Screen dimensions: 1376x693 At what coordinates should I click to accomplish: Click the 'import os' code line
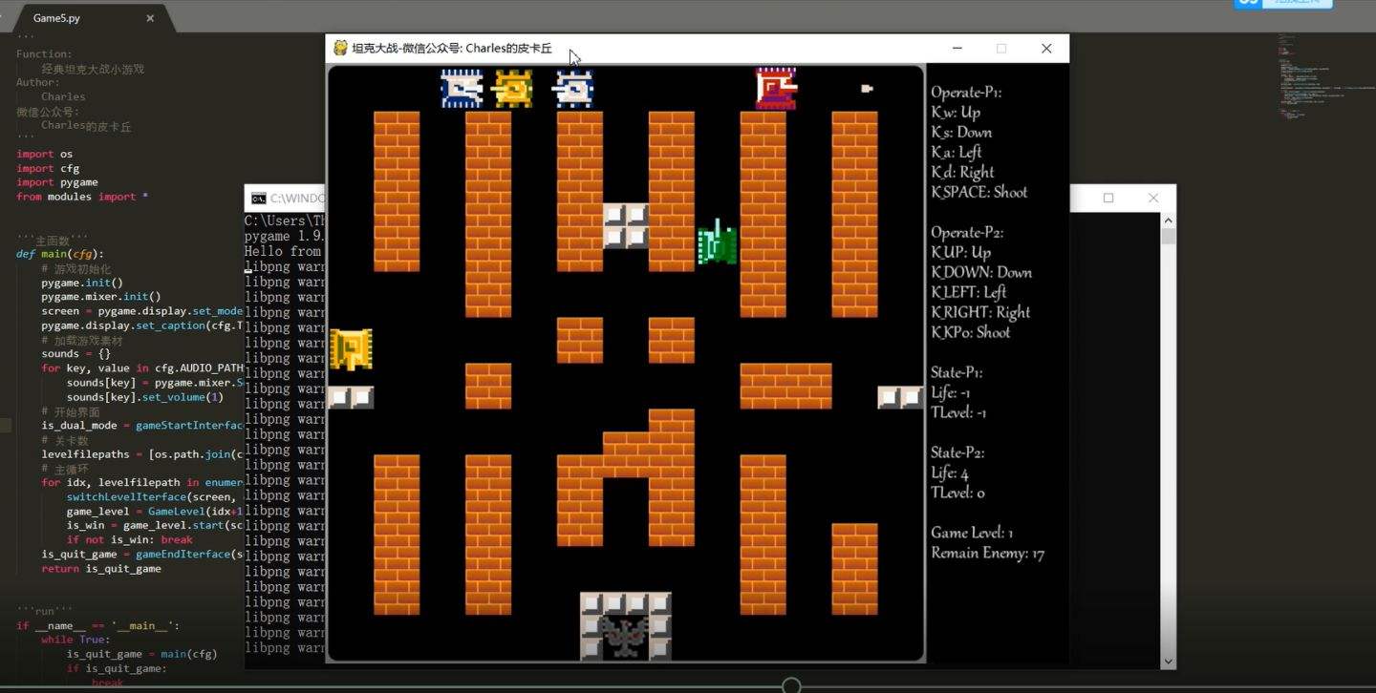(44, 154)
